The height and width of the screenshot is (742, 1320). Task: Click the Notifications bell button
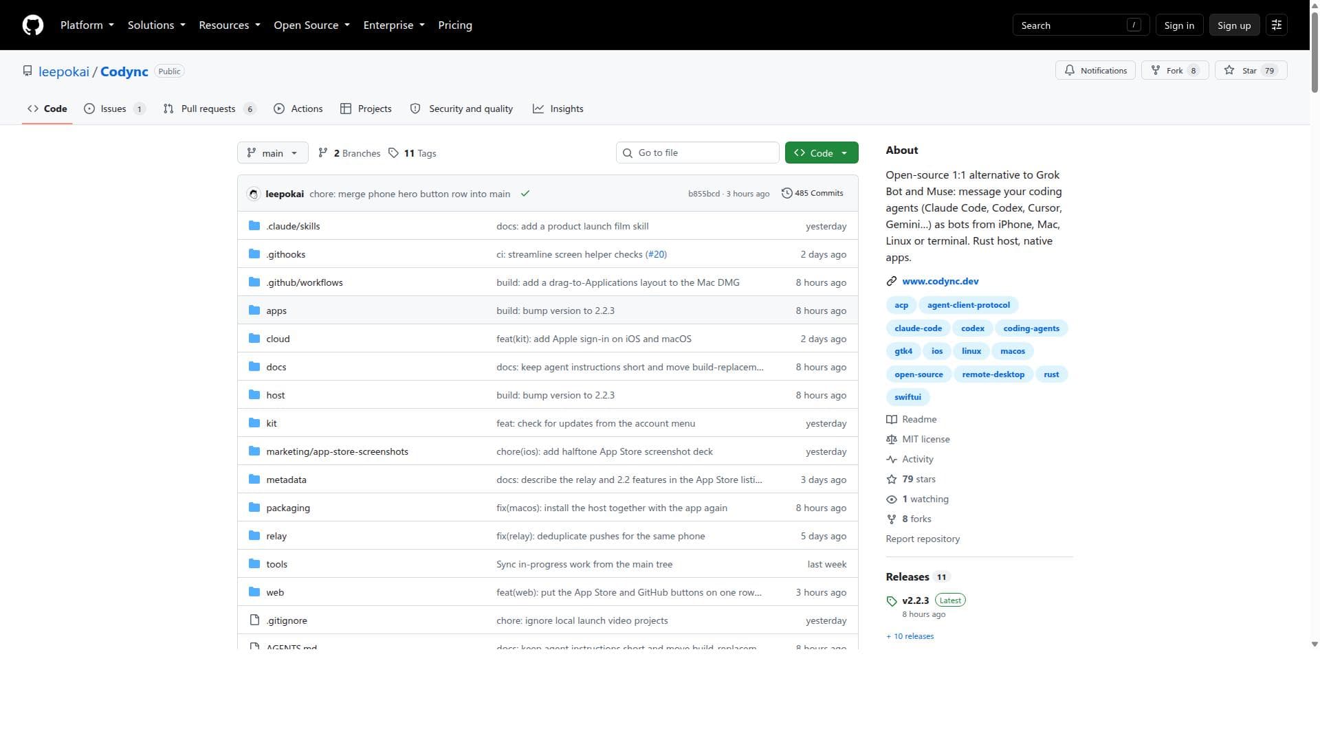(1095, 71)
